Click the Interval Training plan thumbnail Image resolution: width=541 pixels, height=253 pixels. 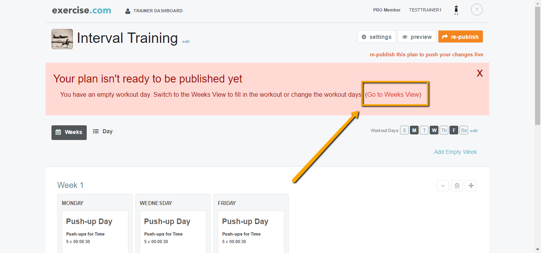(x=62, y=39)
